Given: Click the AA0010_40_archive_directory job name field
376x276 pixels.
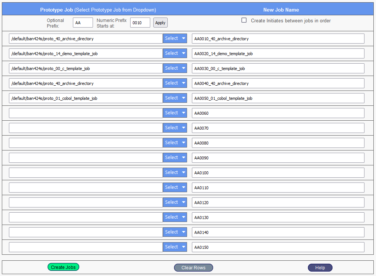Looking at the screenshot, I should coord(278,39).
